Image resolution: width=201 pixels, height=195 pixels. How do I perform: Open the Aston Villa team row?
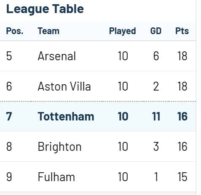(98, 86)
